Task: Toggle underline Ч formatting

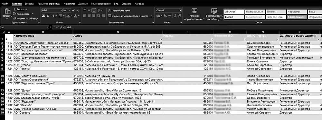Action: (x=53, y=16)
